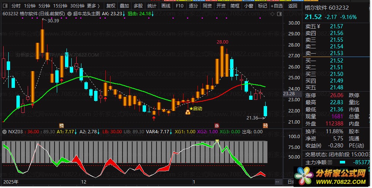Click the 换手 value 11.88%
The width and height of the screenshot is (372, 188).
(335, 131)
